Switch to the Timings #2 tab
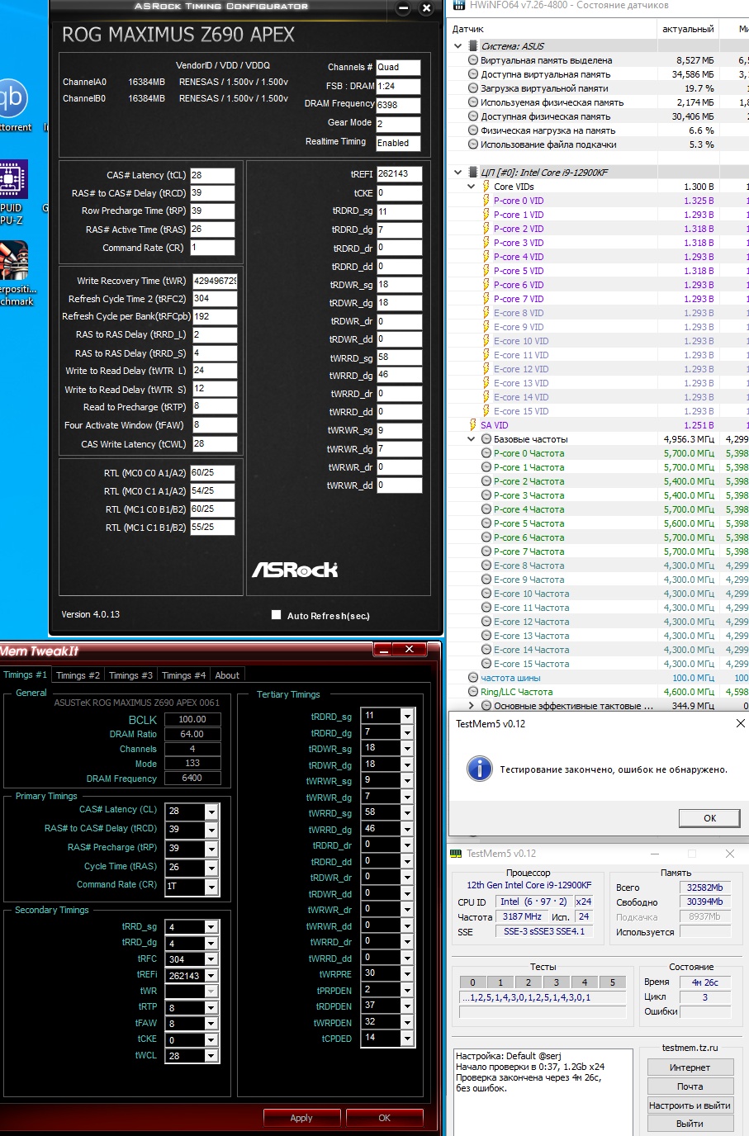Viewport: 749px width, 1136px height. click(x=78, y=675)
